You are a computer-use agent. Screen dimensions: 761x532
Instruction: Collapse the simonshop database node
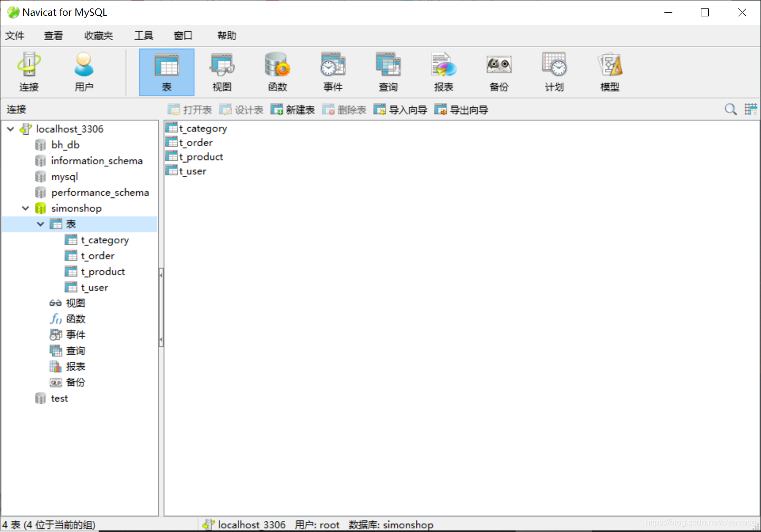coord(25,208)
